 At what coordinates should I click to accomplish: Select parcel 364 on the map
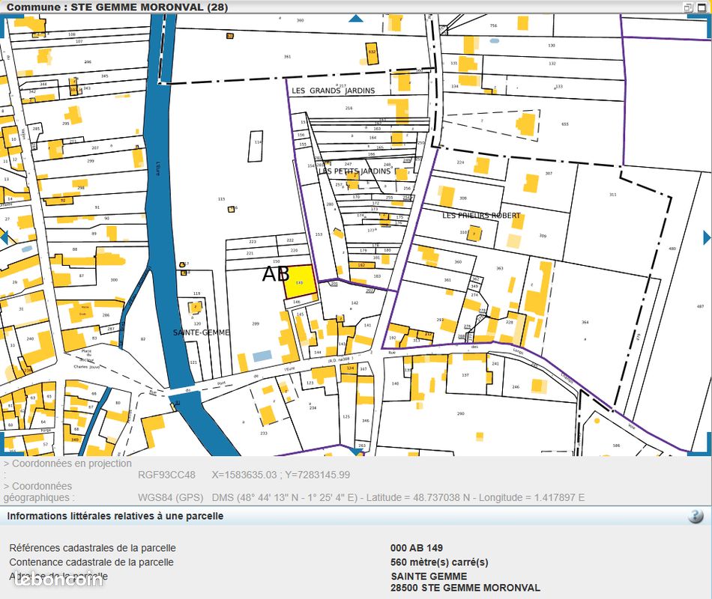click(x=585, y=322)
